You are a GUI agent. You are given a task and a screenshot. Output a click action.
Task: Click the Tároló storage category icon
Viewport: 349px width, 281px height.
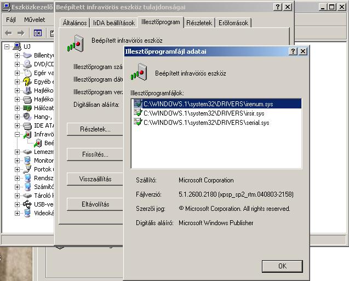27,196
